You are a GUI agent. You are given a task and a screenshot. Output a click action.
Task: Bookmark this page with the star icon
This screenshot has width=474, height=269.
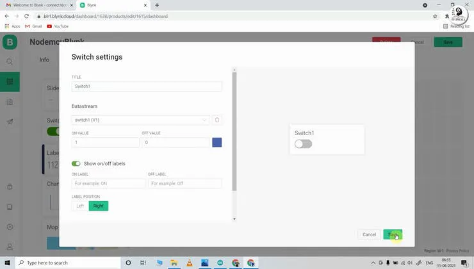435,16
